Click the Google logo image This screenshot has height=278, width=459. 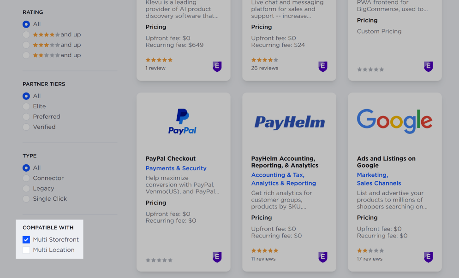pos(394,121)
